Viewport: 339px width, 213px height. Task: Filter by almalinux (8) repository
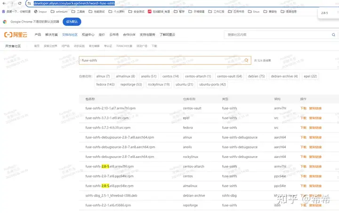point(125,76)
